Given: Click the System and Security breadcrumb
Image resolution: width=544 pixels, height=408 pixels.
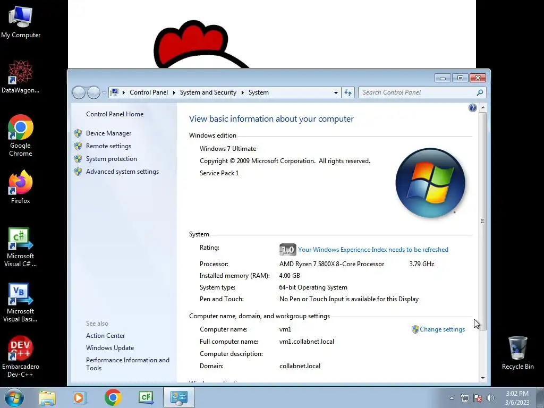Looking at the screenshot, I should (x=208, y=92).
